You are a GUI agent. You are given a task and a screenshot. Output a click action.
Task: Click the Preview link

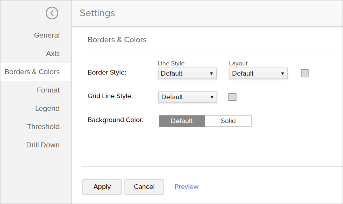[x=186, y=187]
